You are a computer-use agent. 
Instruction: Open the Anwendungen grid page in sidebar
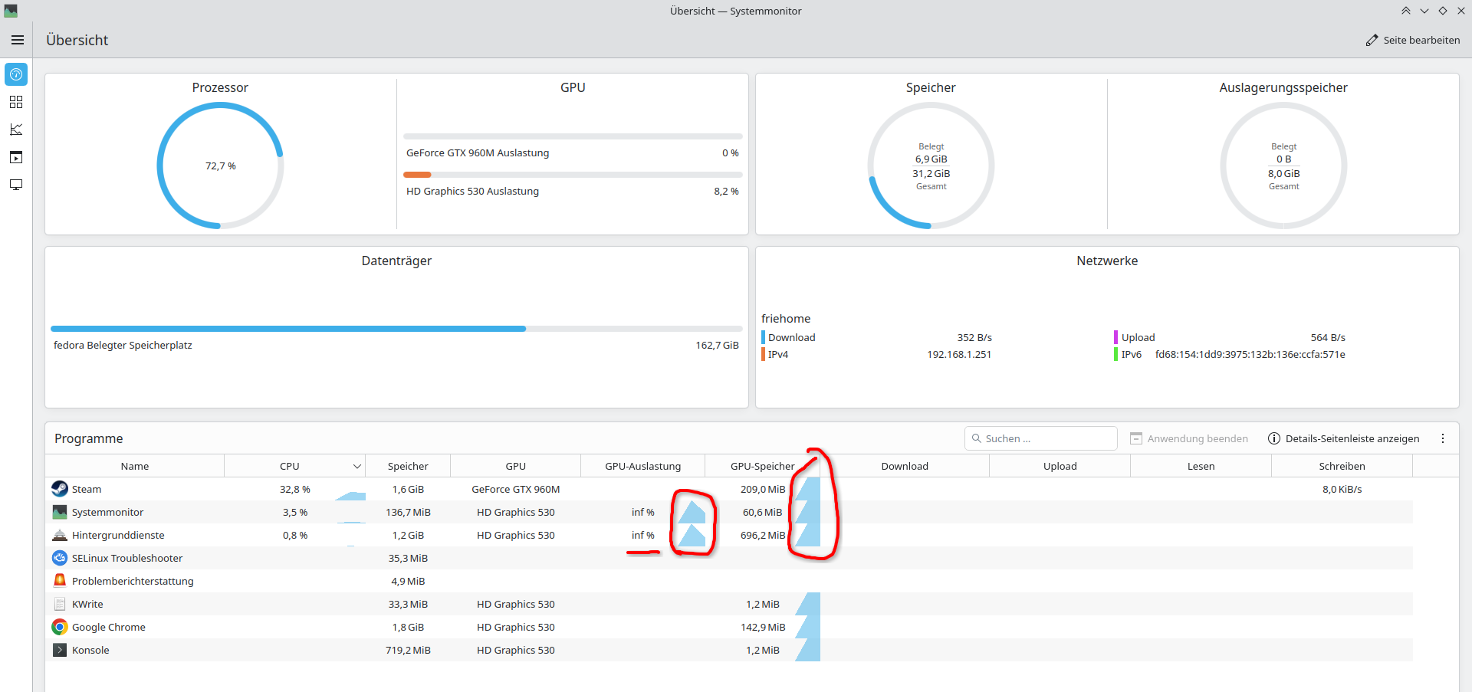[x=16, y=101]
